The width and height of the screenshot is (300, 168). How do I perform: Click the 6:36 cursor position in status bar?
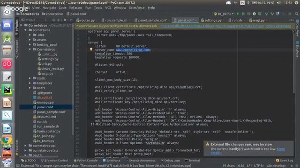[x=241, y=166]
